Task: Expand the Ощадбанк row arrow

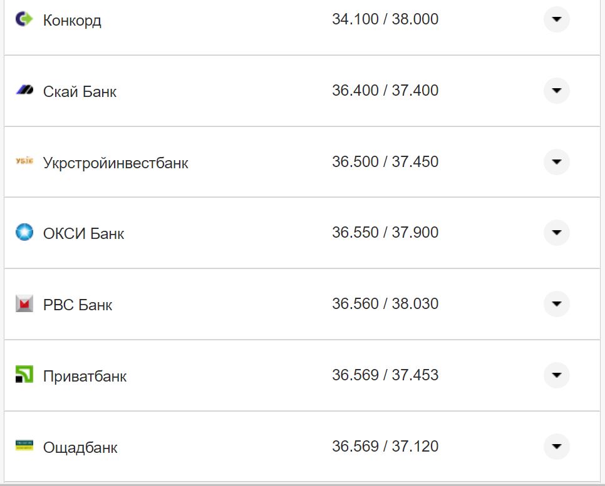Action: pos(556,447)
